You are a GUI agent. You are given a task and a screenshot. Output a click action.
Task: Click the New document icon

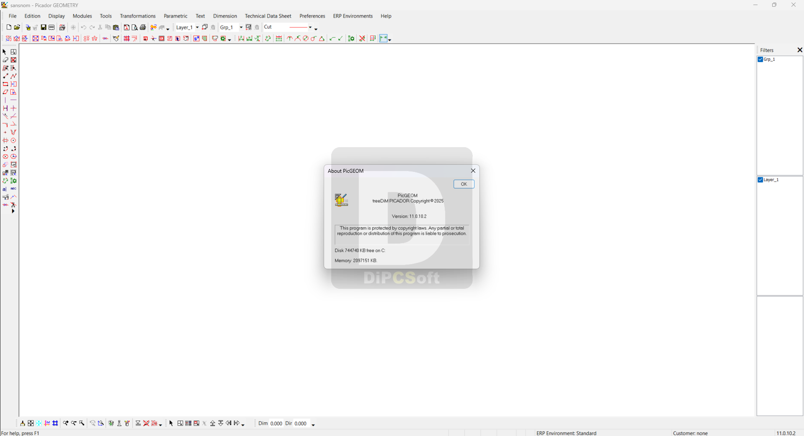(9, 27)
